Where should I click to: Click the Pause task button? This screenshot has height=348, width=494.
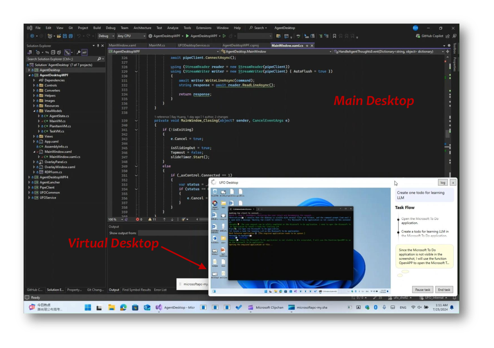point(422,290)
